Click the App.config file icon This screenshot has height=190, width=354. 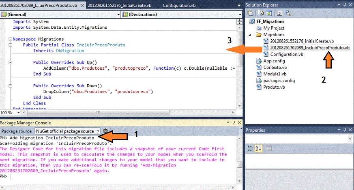point(259,61)
